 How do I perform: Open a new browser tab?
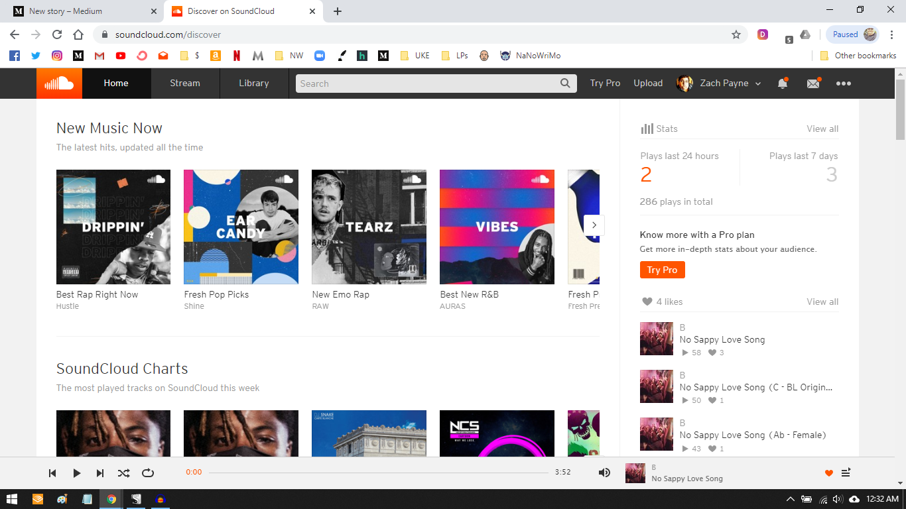(338, 11)
